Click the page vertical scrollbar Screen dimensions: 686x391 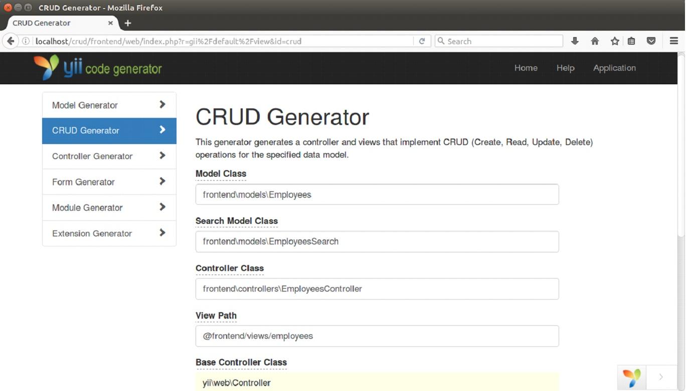(x=681, y=146)
